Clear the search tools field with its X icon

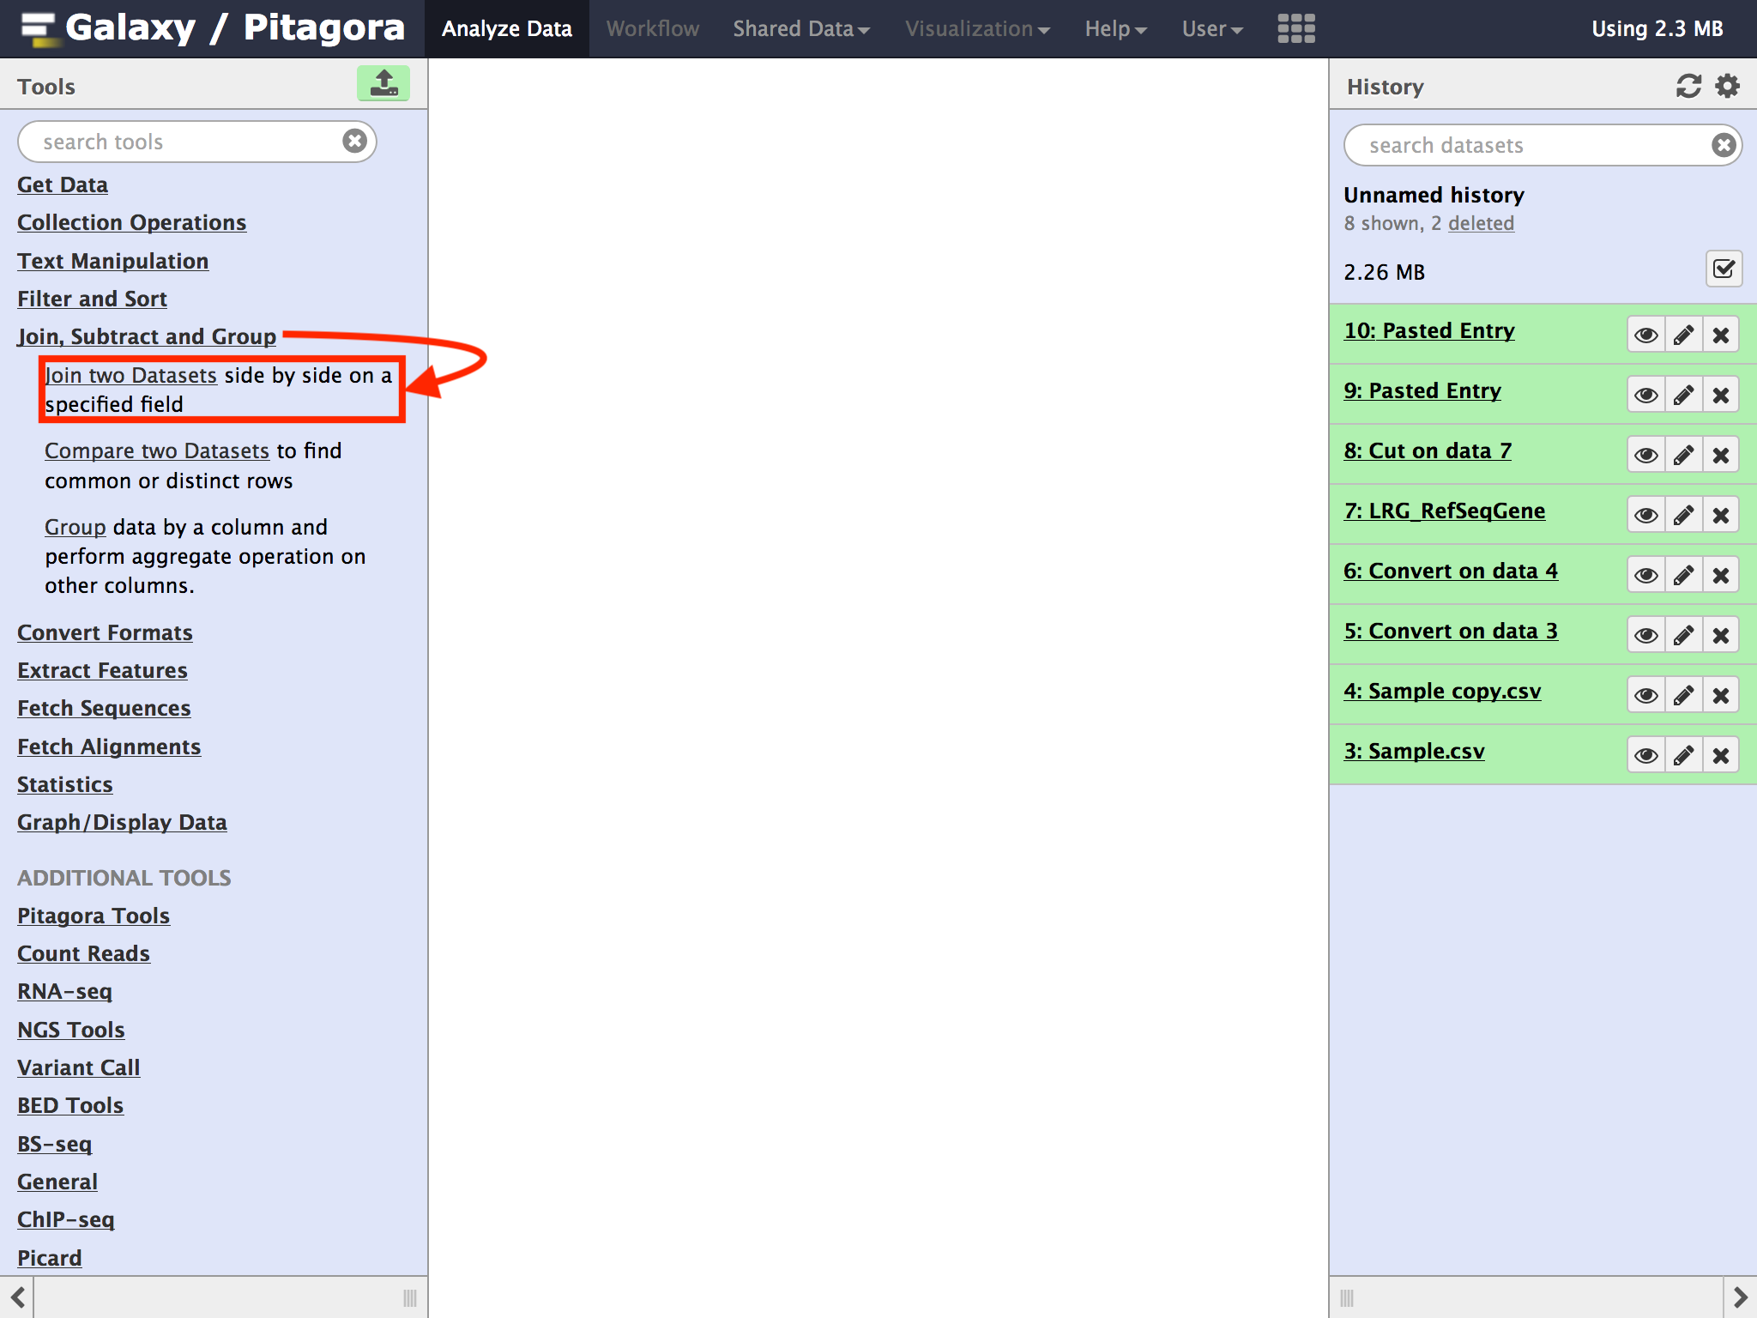pos(354,141)
